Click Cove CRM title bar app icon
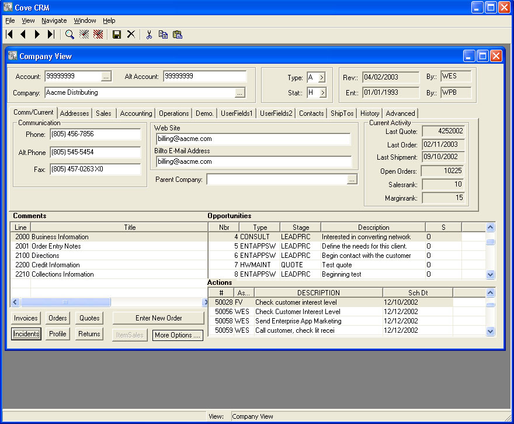The height and width of the screenshot is (424, 514). 8,7
